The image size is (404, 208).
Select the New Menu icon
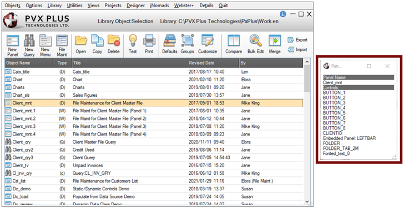click(x=46, y=46)
